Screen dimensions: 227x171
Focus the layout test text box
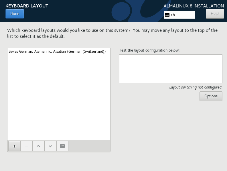coord(171,69)
